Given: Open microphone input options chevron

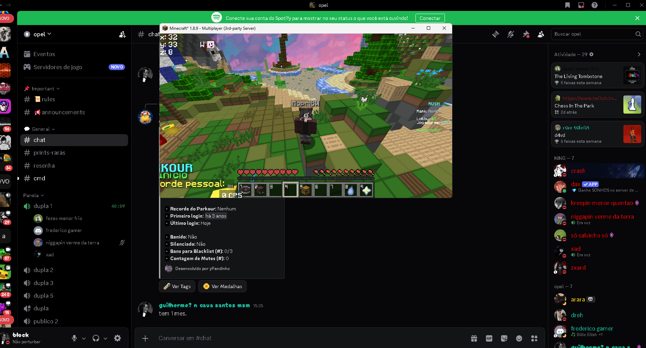Looking at the screenshot, I should tap(84, 338).
